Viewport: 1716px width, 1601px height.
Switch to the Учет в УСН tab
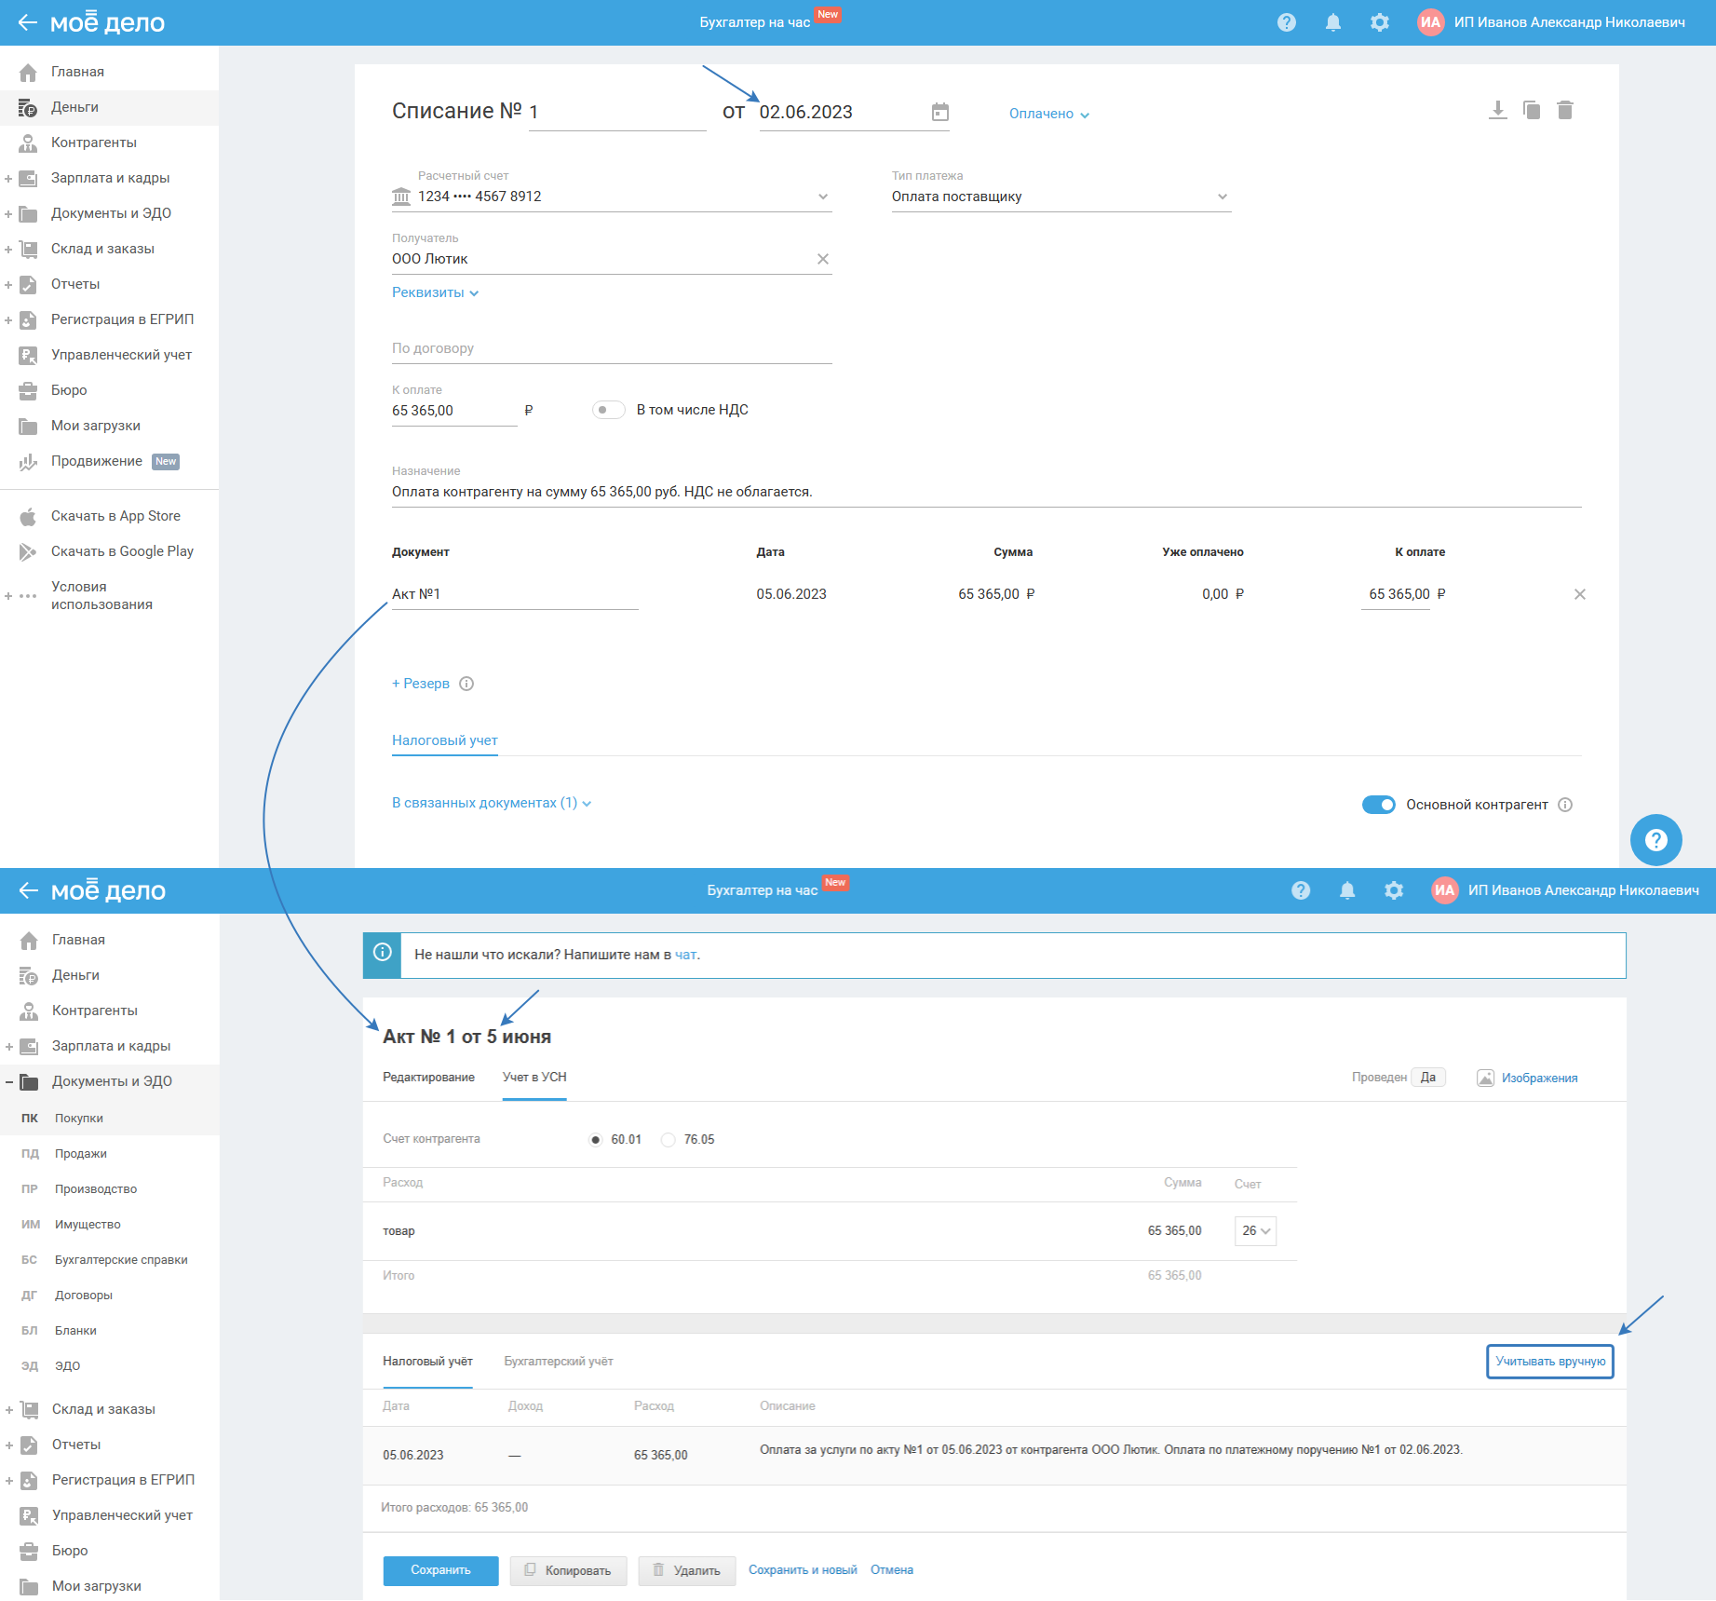click(x=534, y=1078)
